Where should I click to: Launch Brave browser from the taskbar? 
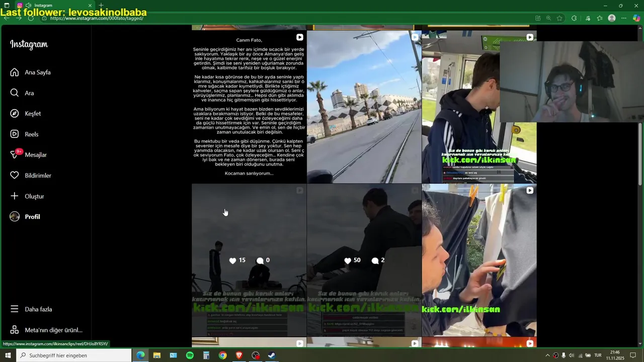click(x=239, y=355)
